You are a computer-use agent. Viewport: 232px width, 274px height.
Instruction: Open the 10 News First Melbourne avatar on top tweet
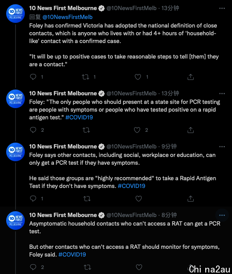(x=16, y=14)
